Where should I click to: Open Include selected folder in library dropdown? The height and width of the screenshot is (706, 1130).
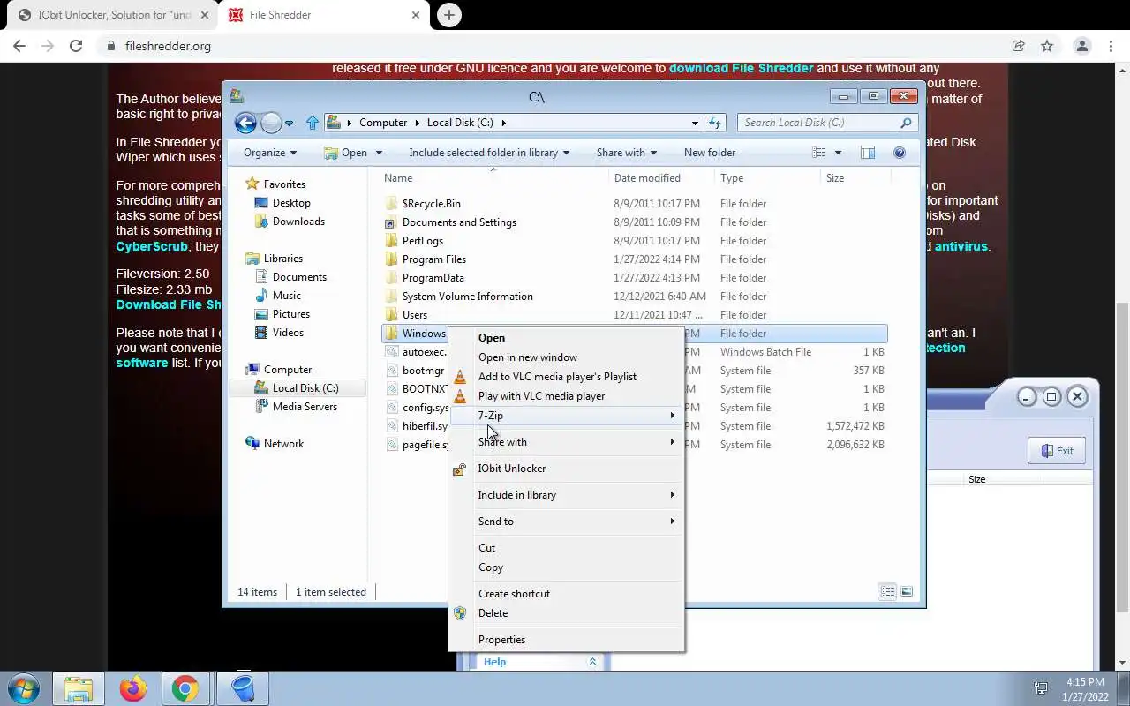click(489, 153)
